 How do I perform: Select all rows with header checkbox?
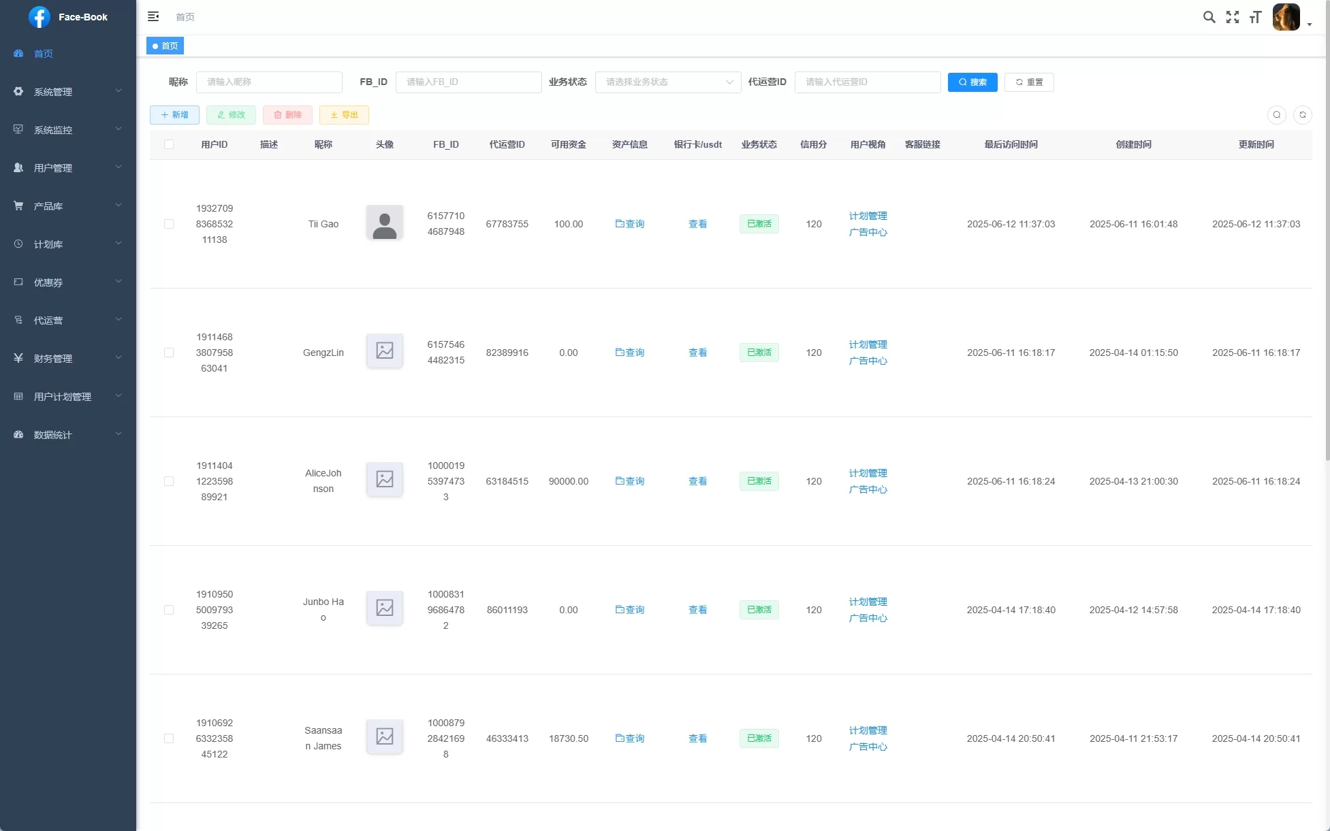[169, 144]
